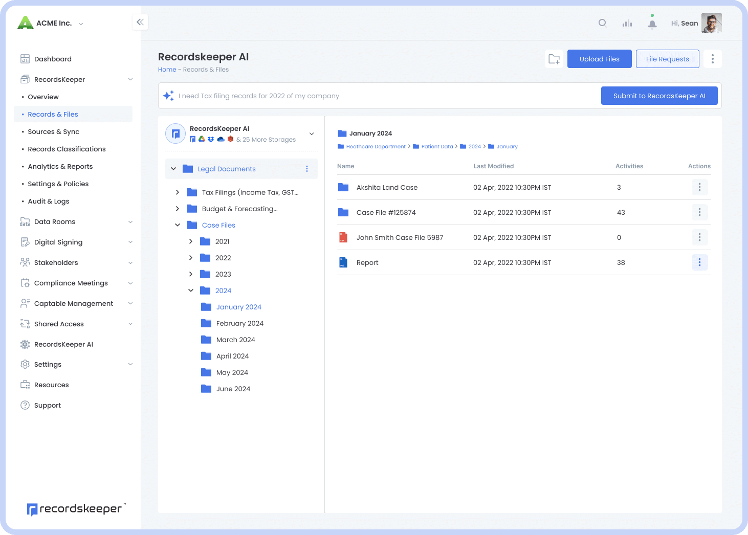Expand the Settings sidebar chevron

(x=130, y=364)
